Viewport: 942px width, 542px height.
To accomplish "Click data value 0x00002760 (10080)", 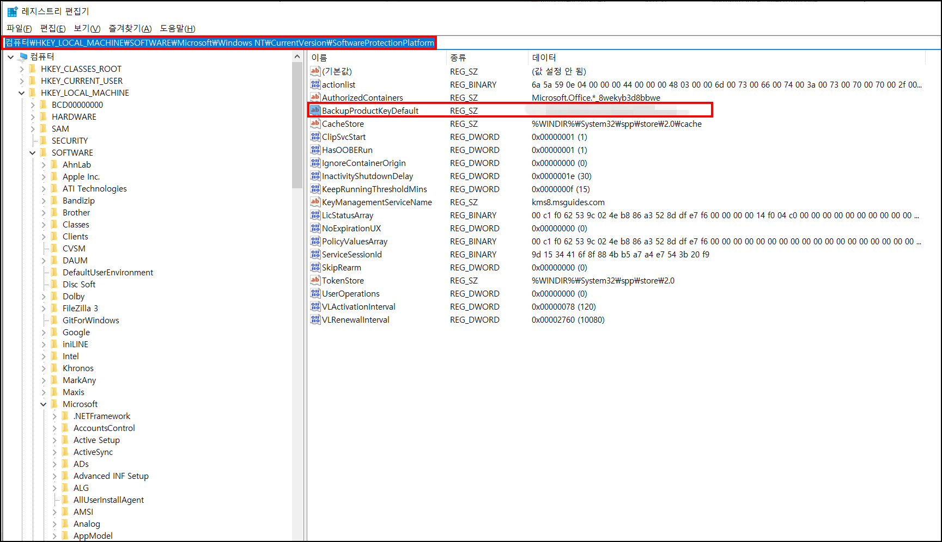I will point(568,319).
